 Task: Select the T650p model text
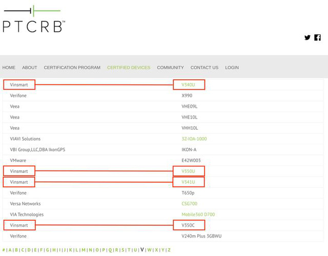click(x=188, y=193)
